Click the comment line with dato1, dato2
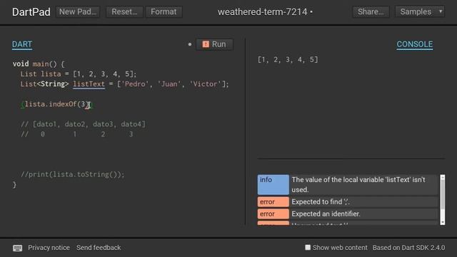457x257 pixels. [x=83, y=124]
